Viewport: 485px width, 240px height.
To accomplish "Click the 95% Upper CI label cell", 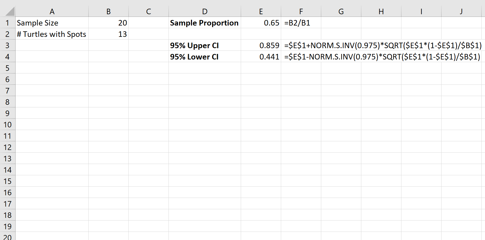I will pyautogui.click(x=205, y=45).
